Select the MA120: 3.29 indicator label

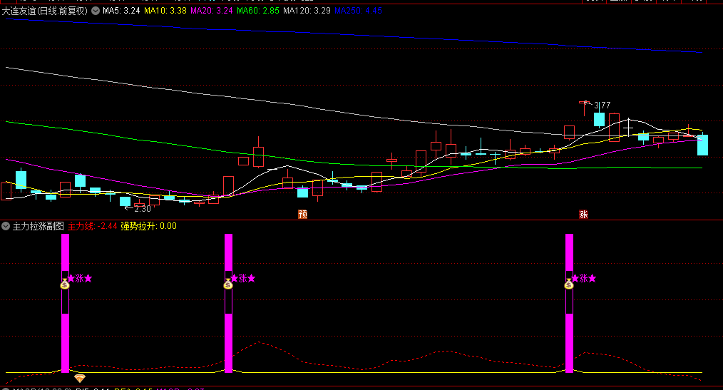click(307, 11)
